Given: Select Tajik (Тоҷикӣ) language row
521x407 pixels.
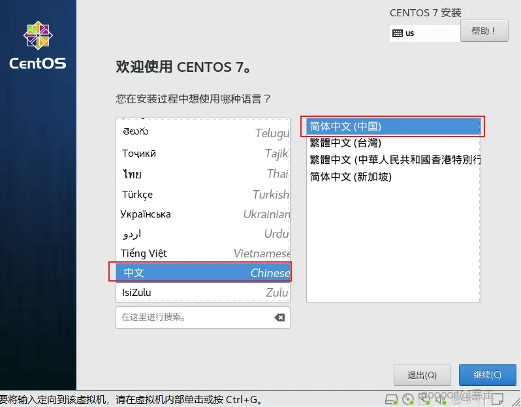Looking at the screenshot, I should [x=203, y=154].
